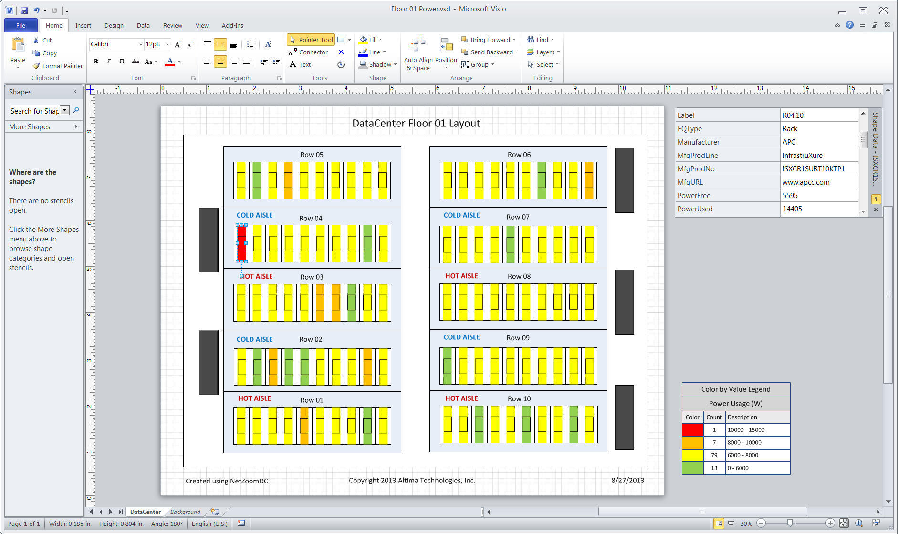Toggle Underline text formatting
The width and height of the screenshot is (898, 534).
(x=122, y=62)
